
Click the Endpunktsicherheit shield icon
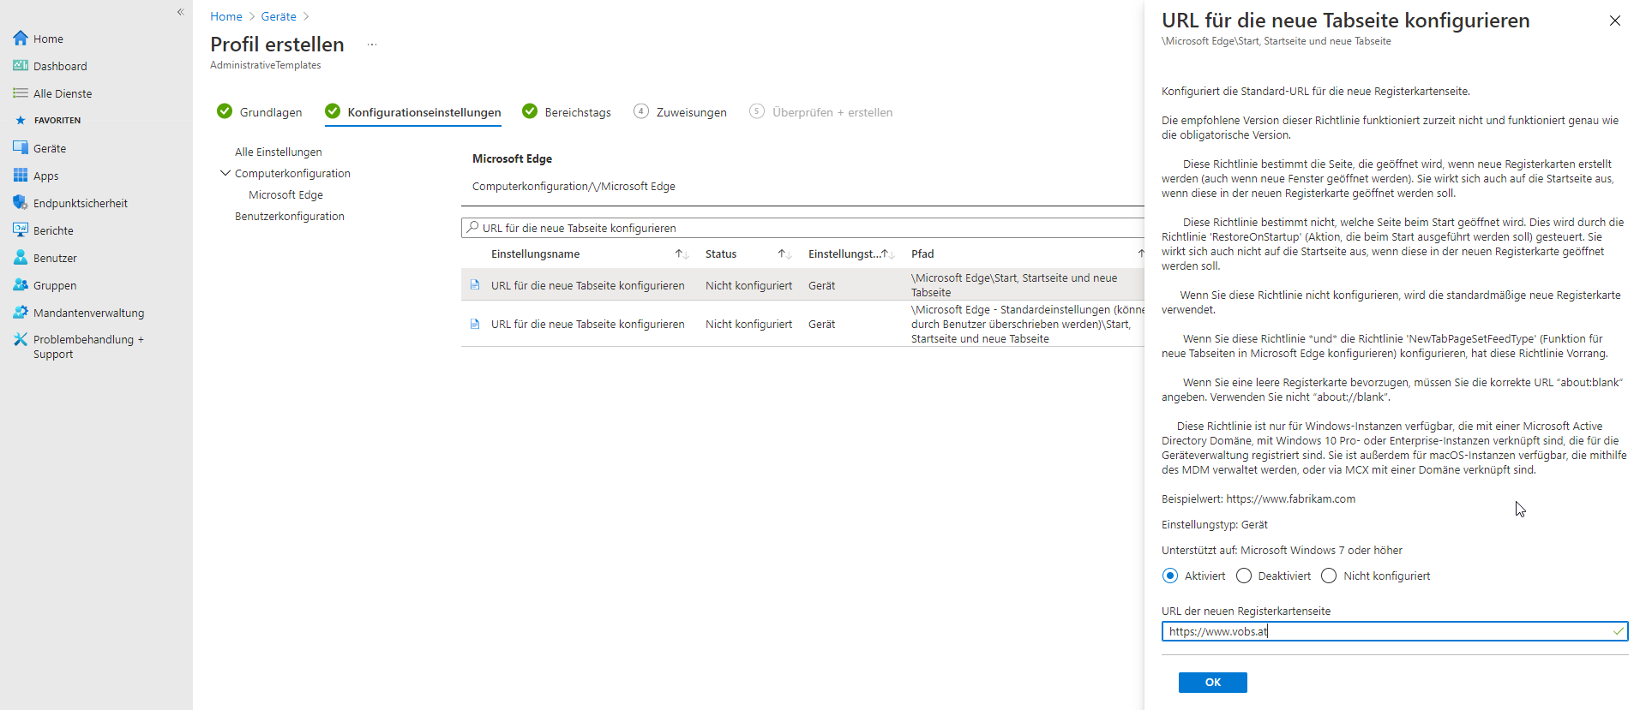(21, 203)
